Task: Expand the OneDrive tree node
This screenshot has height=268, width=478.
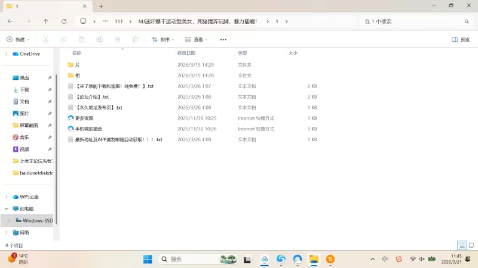Action: (x=7, y=54)
